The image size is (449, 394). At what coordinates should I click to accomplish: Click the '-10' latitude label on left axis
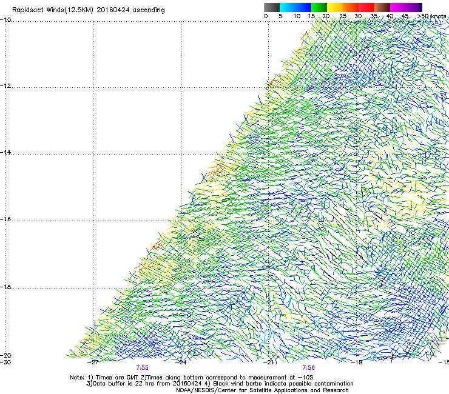pos(5,20)
